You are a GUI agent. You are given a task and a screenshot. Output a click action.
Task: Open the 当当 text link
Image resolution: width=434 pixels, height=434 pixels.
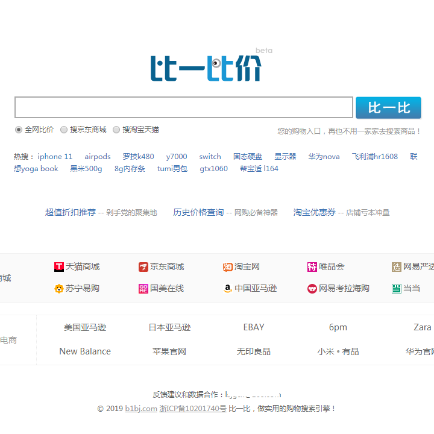tap(412, 288)
